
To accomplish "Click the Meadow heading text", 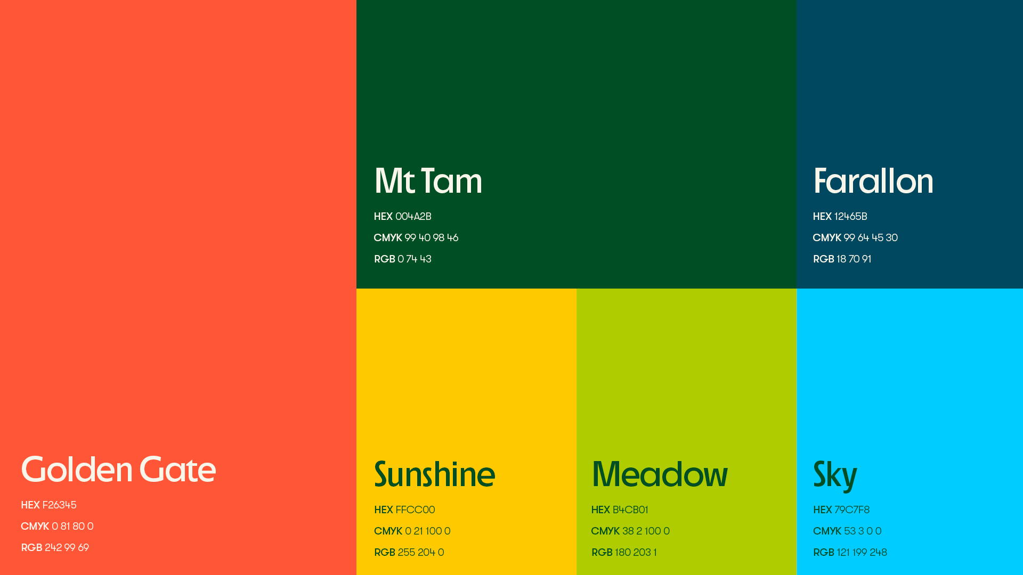I will click(659, 474).
